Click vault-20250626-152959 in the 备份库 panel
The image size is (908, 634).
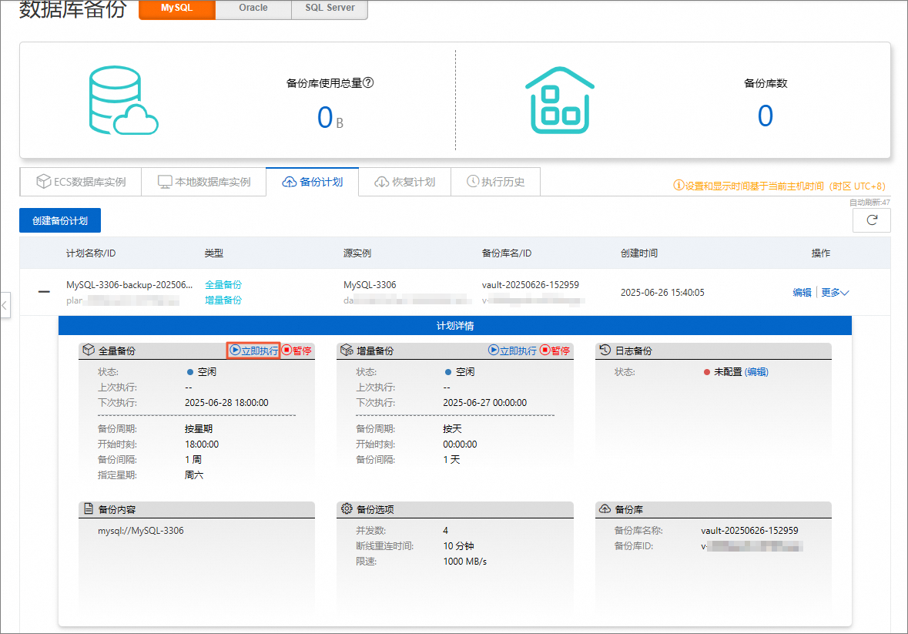[x=749, y=530]
